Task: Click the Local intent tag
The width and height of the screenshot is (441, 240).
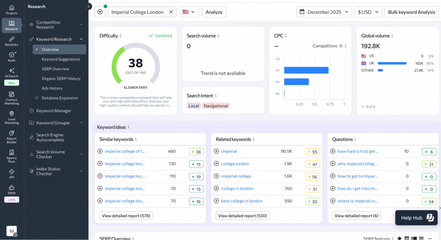Action: click(194, 106)
